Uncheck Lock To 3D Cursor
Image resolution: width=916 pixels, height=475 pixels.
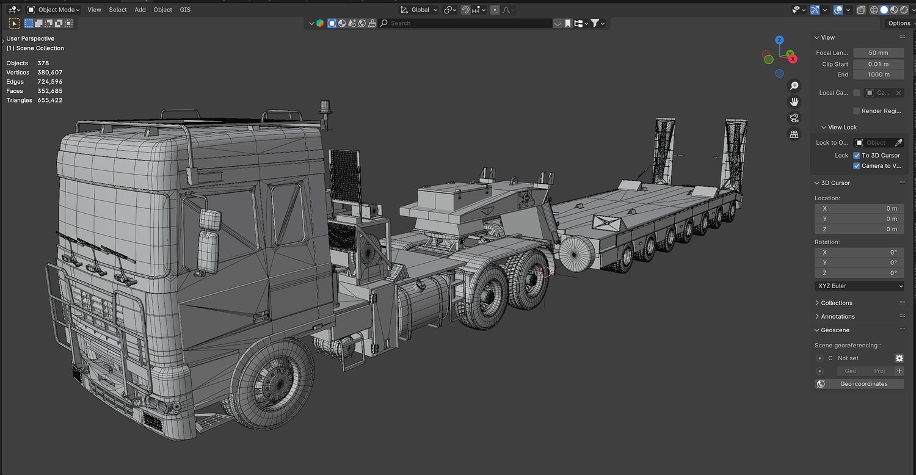[857, 156]
